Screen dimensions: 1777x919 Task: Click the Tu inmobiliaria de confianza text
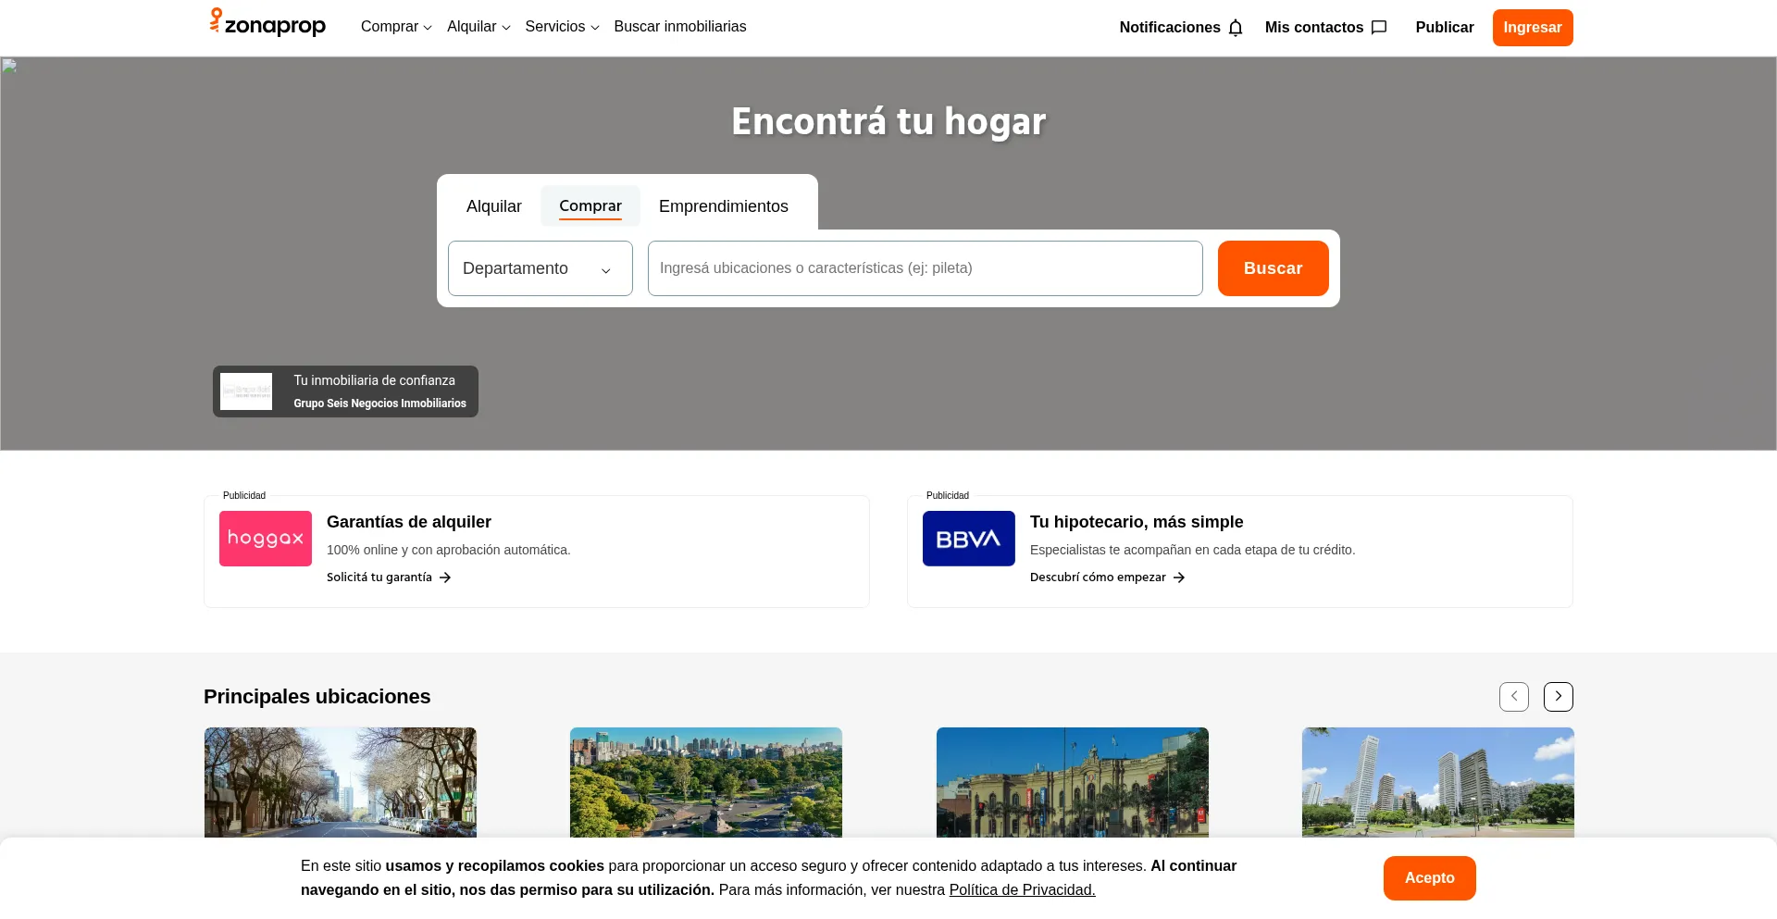(x=375, y=380)
